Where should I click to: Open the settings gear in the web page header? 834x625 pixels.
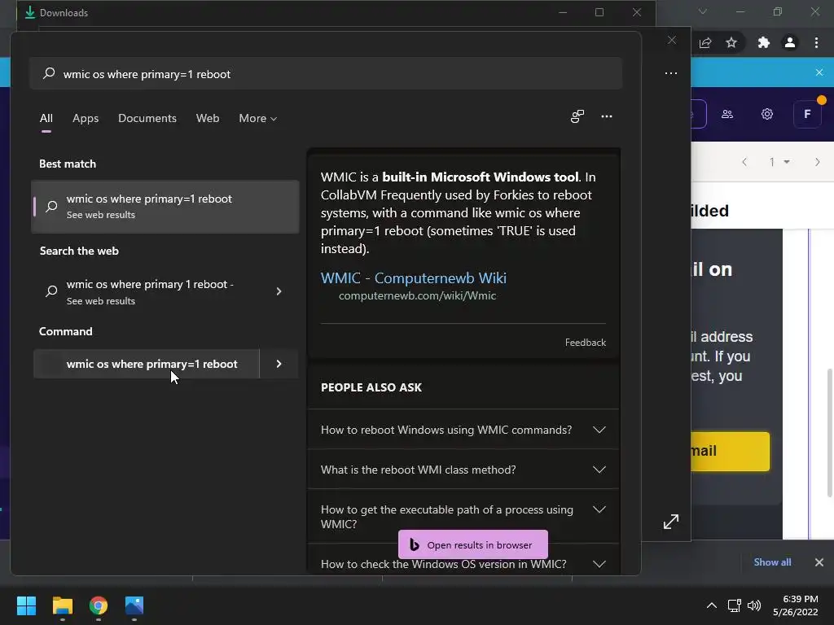(767, 114)
